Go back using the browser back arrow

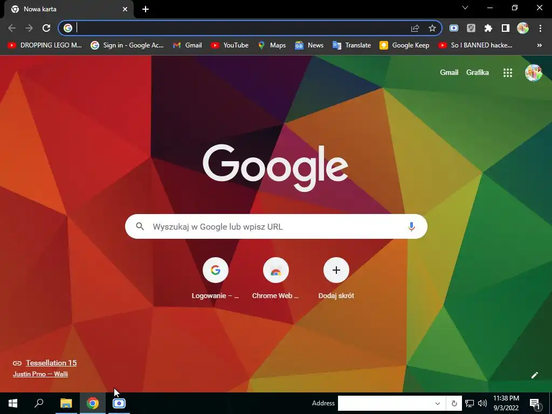click(12, 28)
